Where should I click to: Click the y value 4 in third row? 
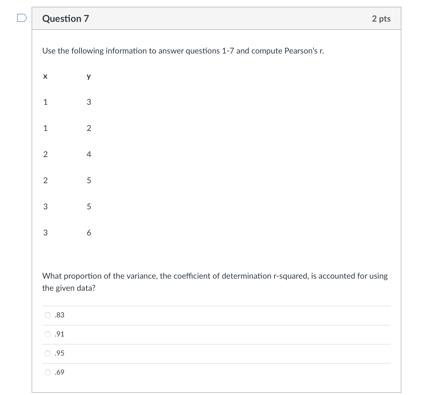(x=88, y=155)
